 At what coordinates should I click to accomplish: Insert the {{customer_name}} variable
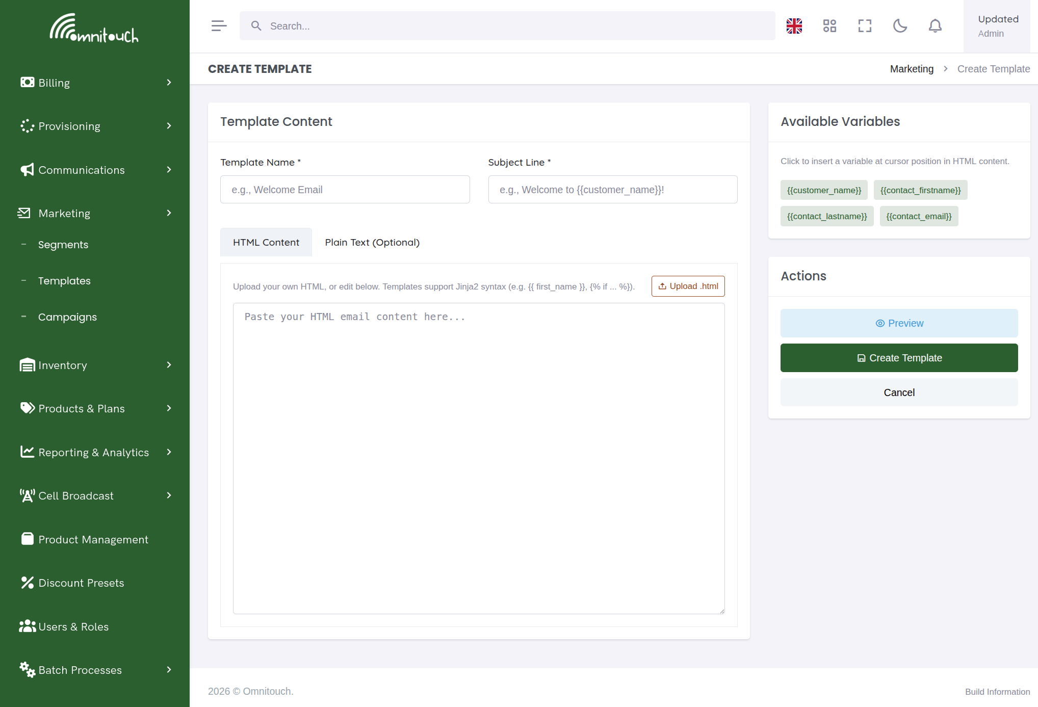point(824,190)
